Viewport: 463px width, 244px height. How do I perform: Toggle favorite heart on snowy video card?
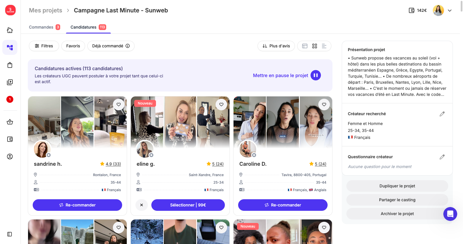tap(221, 228)
